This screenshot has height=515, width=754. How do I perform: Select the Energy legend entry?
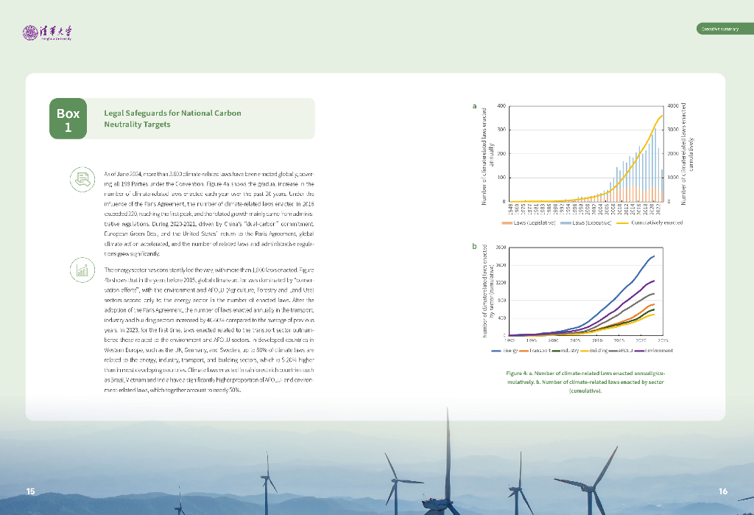pos(504,351)
